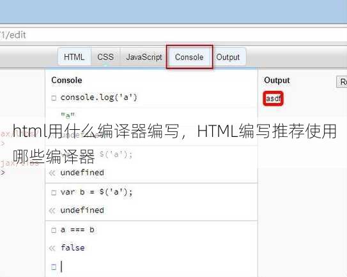The height and width of the screenshot is (277, 347).
Task: Click the console.log('a') command line
Action: pyautogui.click(x=98, y=97)
